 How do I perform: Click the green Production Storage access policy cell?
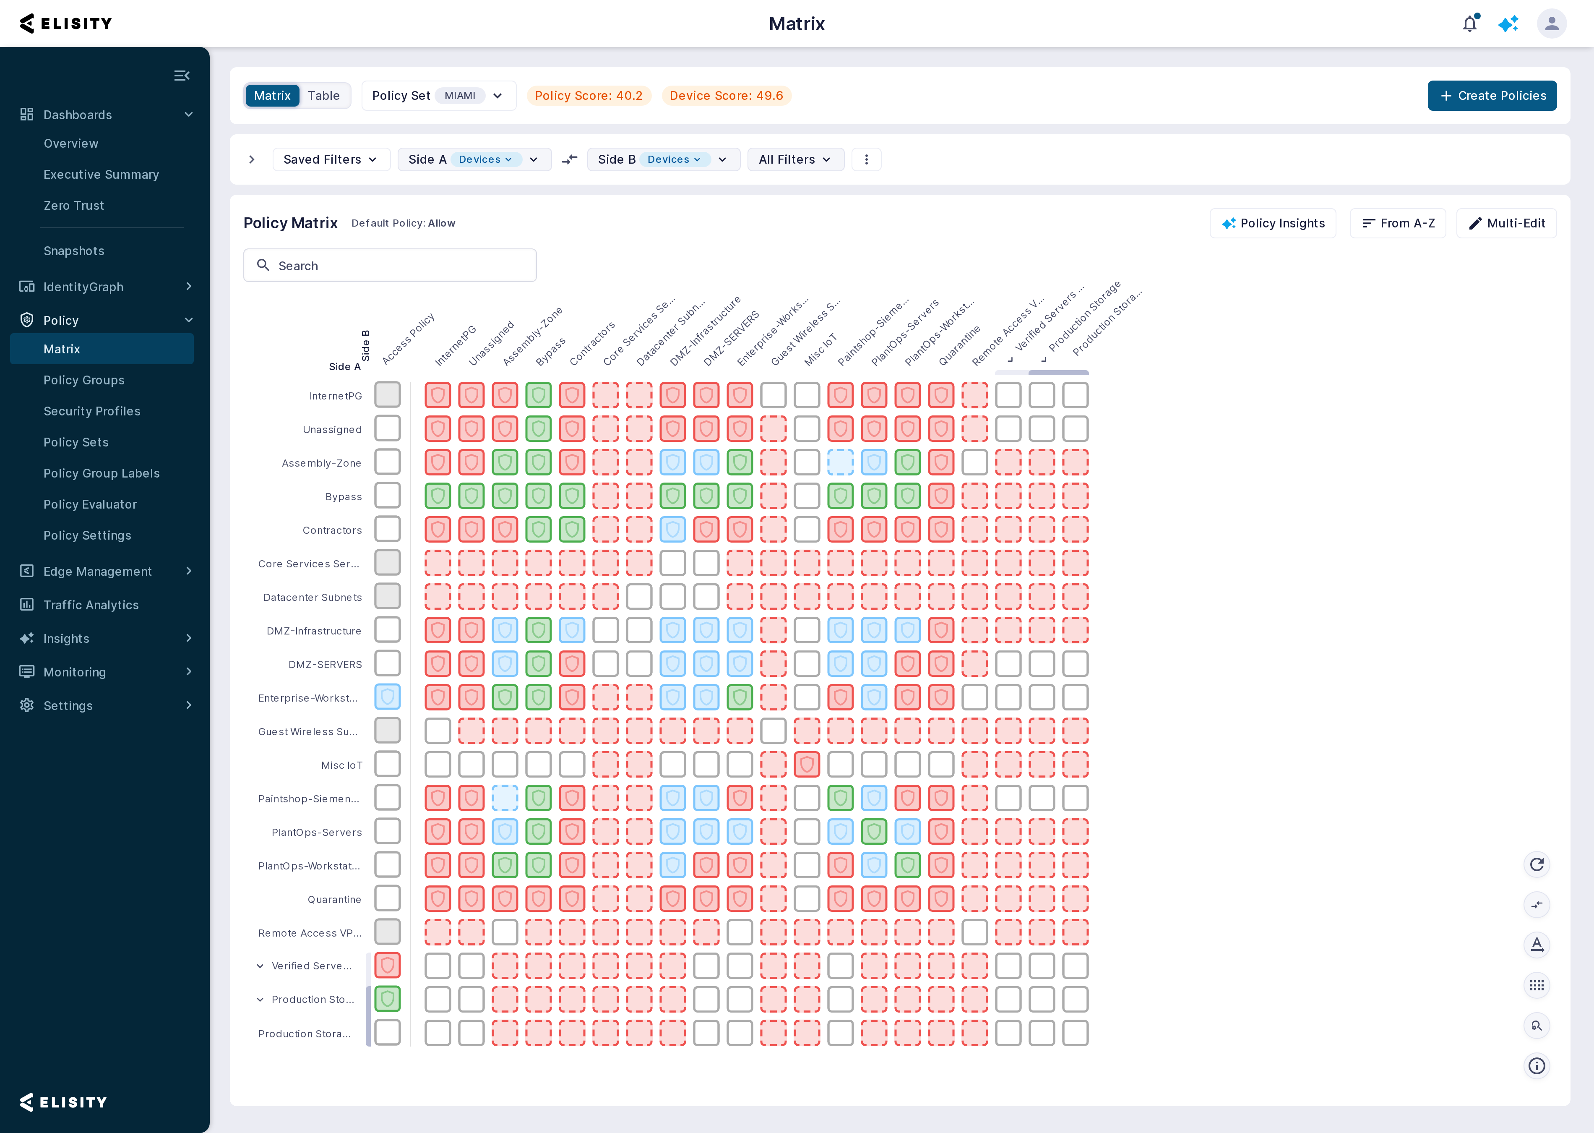pyautogui.click(x=388, y=999)
